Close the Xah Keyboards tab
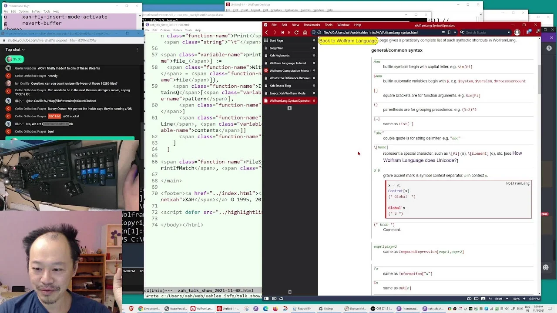The image size is (557, 313). click(x=314, y=55)
